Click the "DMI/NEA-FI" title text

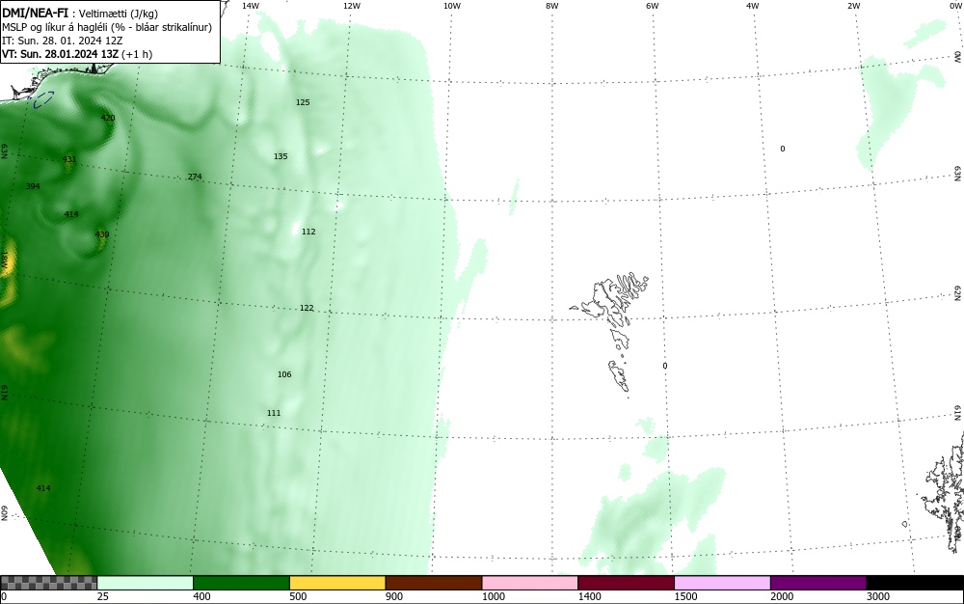coord(35,13)
